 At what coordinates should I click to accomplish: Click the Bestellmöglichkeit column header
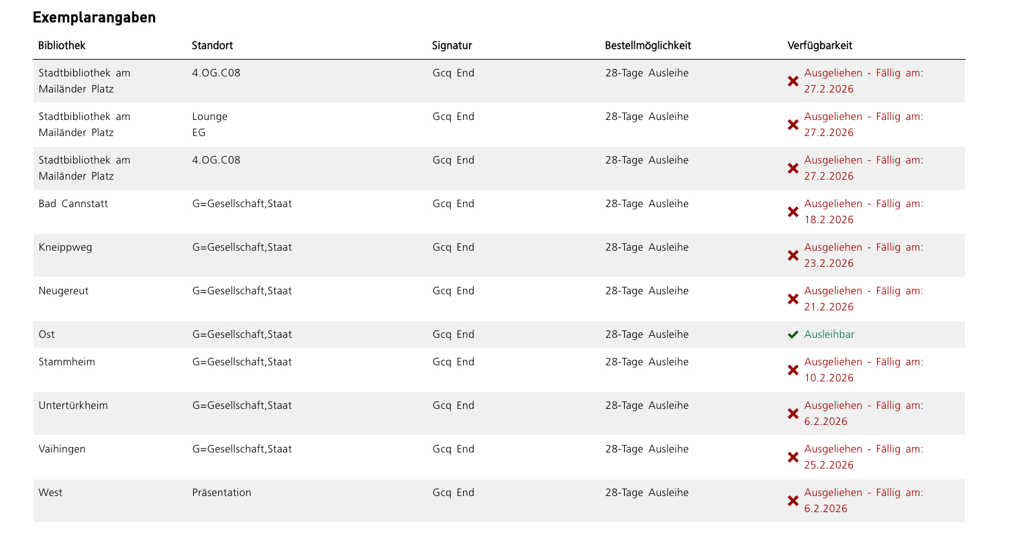point(648,46)
